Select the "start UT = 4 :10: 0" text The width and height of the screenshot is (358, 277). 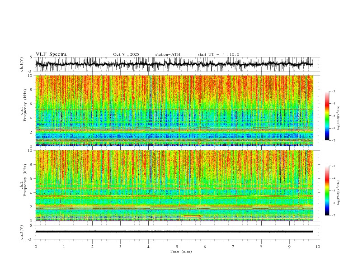pos(218,54)
